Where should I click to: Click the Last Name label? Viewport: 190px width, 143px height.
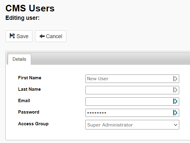point(29,89)
